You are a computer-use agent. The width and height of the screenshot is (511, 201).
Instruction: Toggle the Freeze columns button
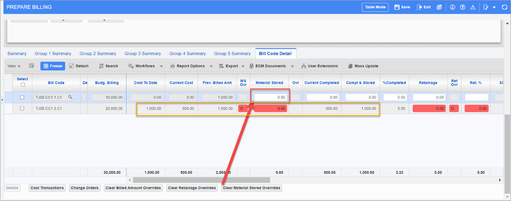(53, 66)
